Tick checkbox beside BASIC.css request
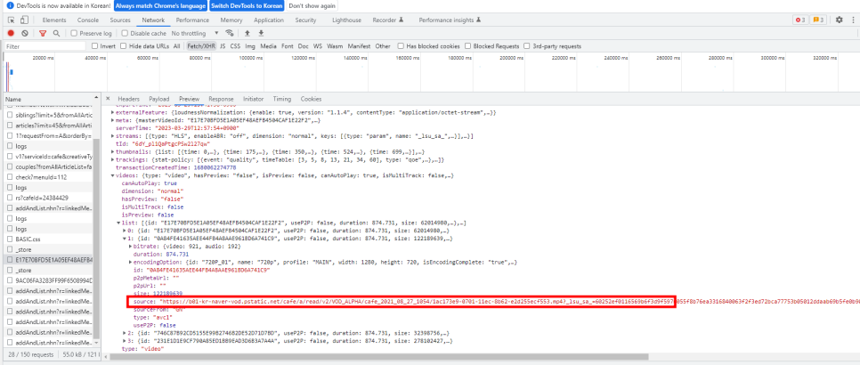This screenshot has height=365, width=860. tap(10, 239)
